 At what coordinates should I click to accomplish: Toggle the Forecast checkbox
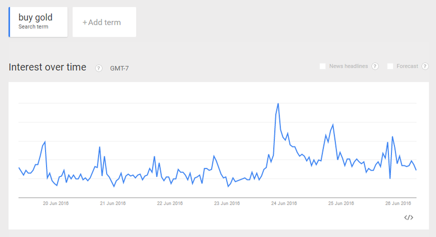(x=390, y=66)
